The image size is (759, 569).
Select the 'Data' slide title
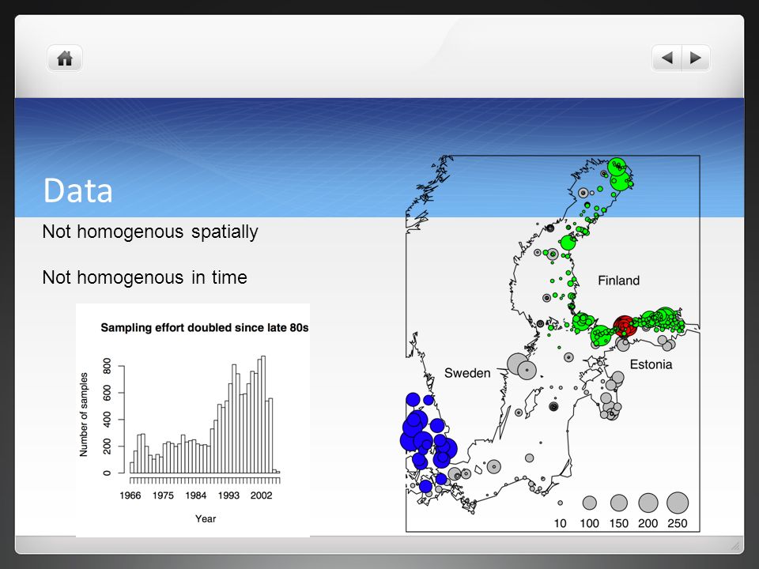78,190
